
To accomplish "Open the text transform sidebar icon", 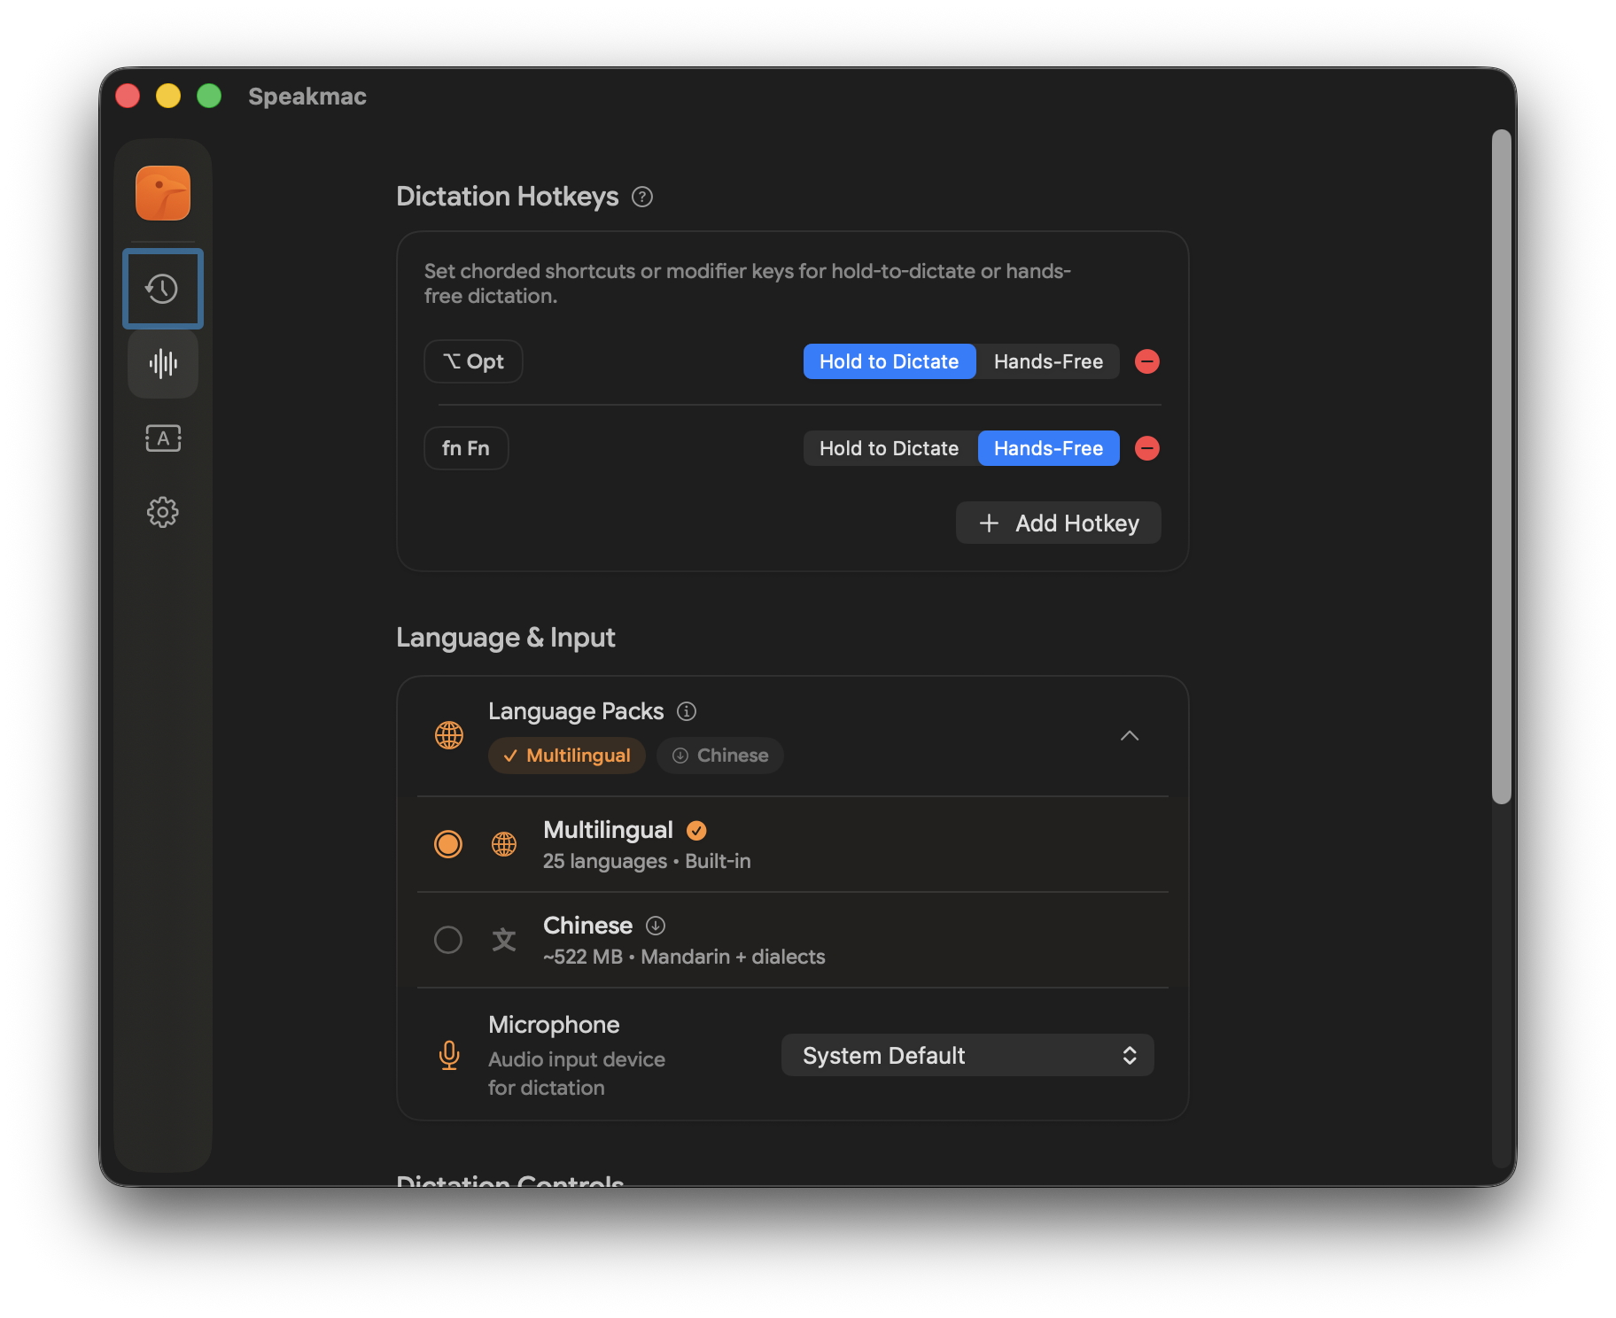I will [x=163, y=438].
